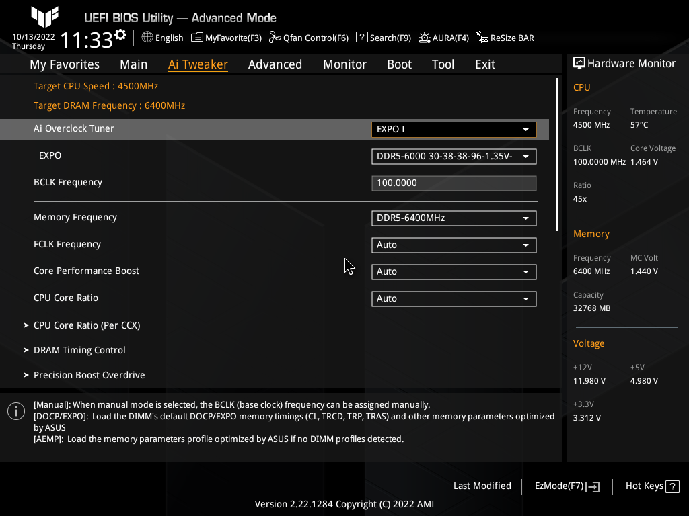The image size is (689, 516).
Task: Expand DRAM Timing Control submenu
Action: [79, 350]
